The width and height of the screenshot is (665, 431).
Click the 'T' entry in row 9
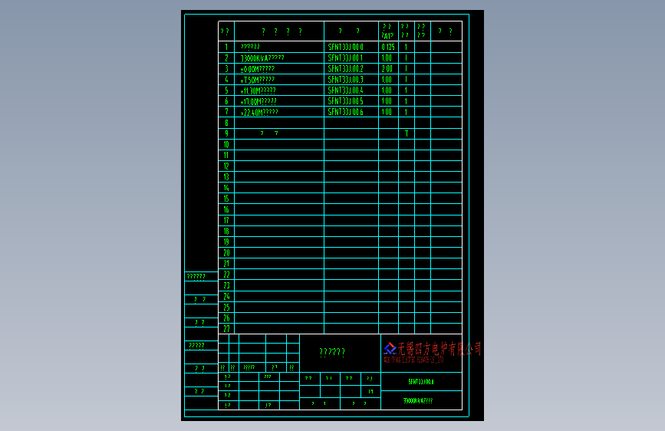click(x=407, y=133)
